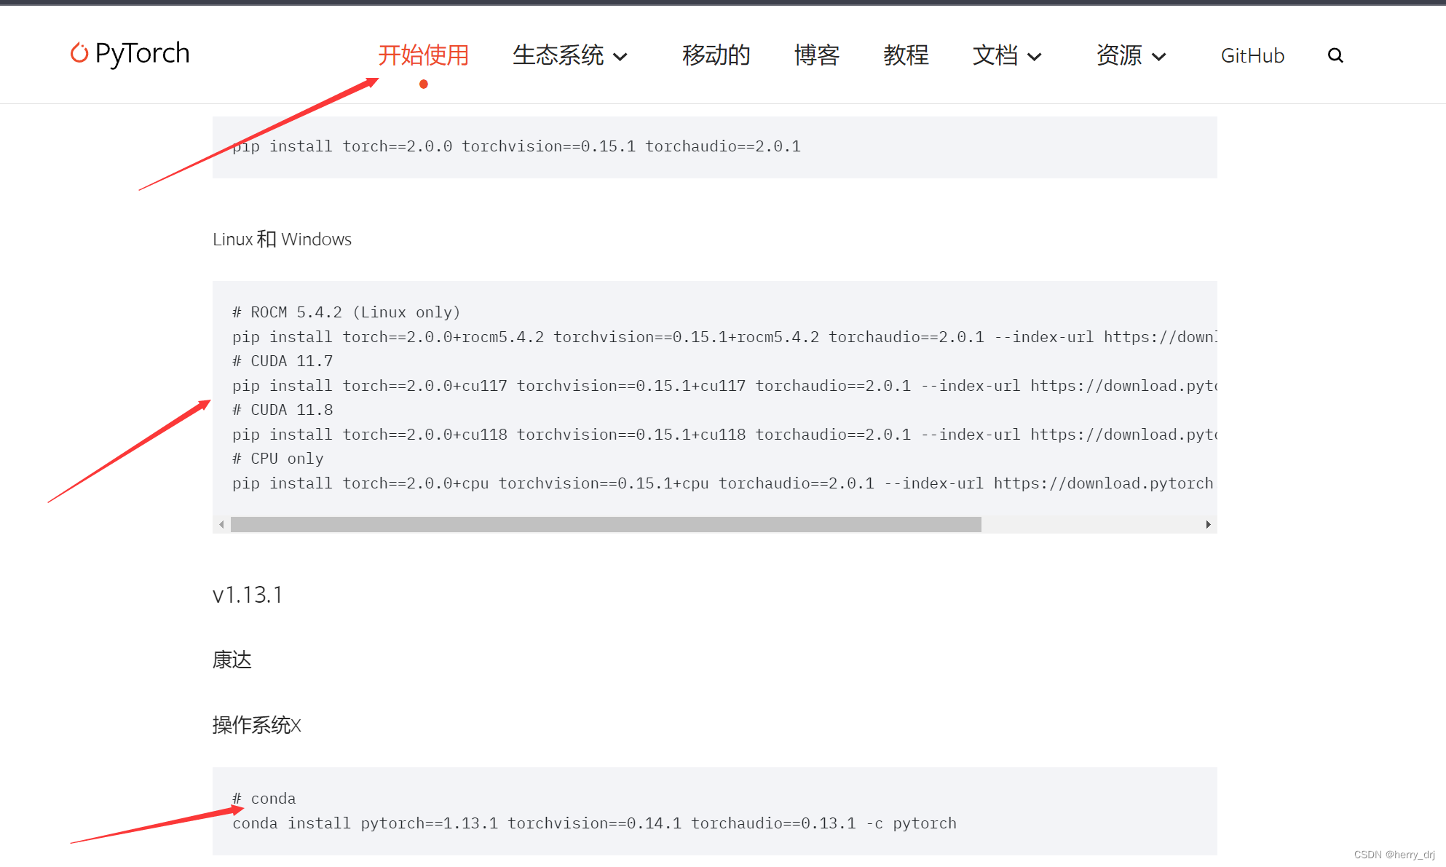
Task: Open the 开始使用 (Get Started) menu item
Action: 423,55
